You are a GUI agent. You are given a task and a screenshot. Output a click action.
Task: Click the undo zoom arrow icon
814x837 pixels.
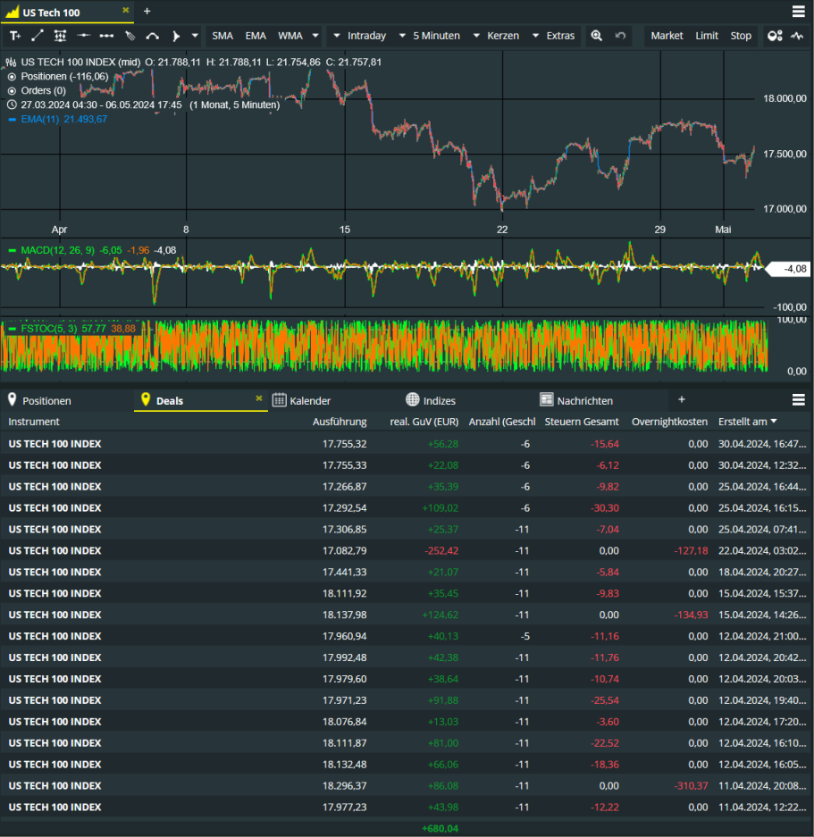(620, 36)
